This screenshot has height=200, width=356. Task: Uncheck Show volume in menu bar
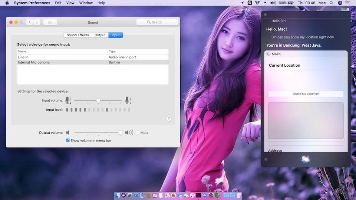(67, 140)
